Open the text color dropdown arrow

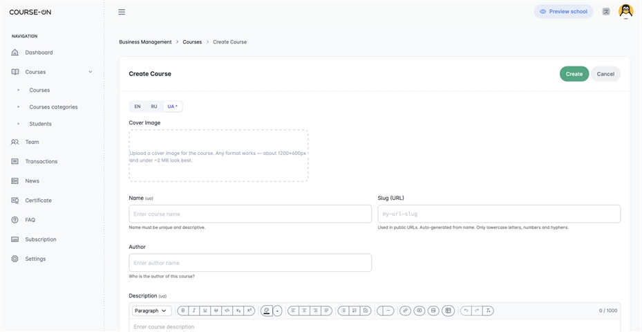pyautogui.click(x=278, y=311)
